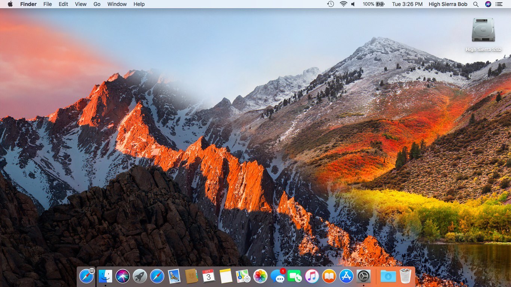Launch Siri from the dock
Screen dimensions: 511x287
click(123, 277)
